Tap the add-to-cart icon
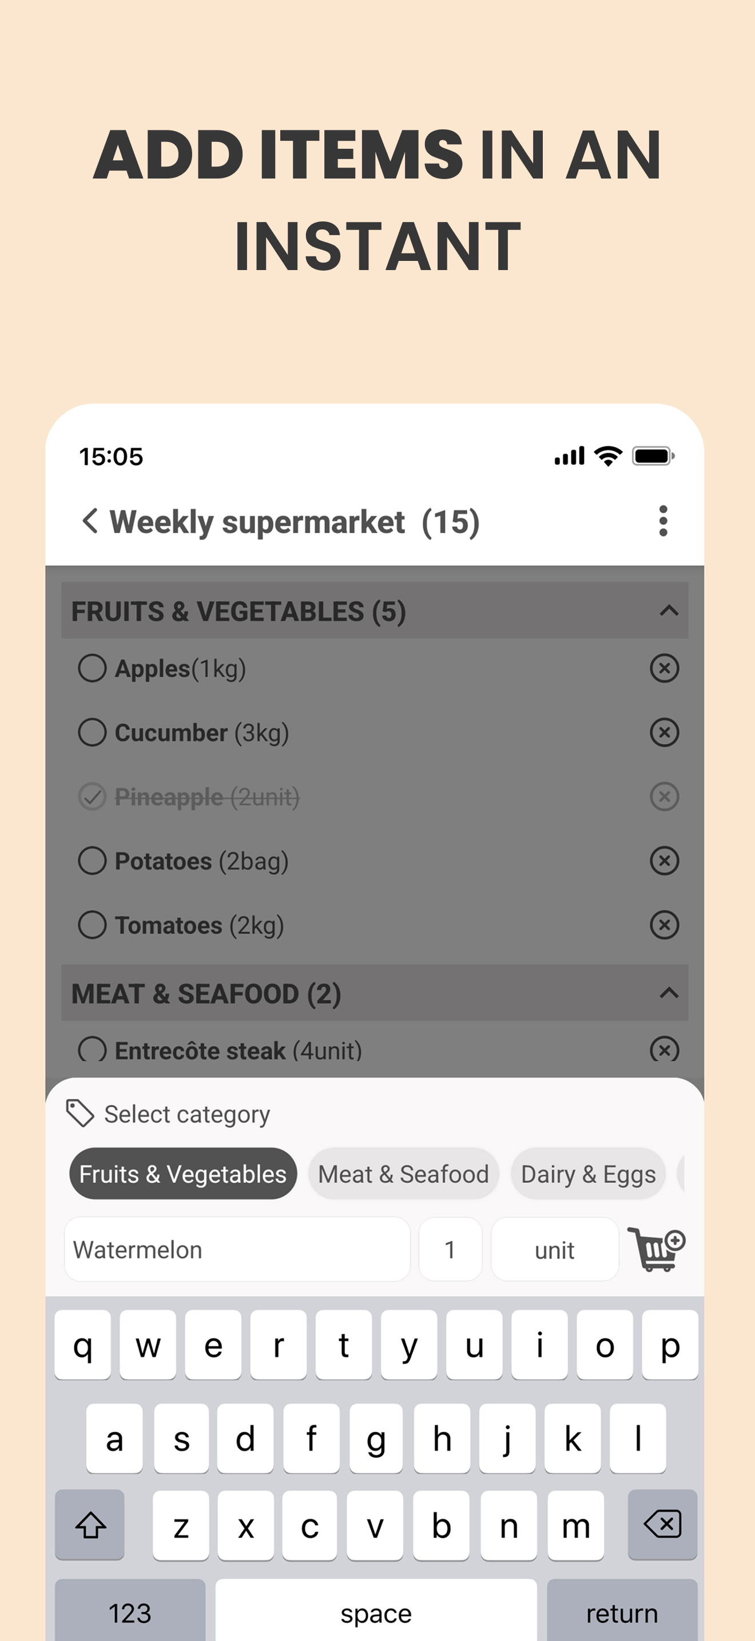 pyautogui.click(x=655, y=1249)
